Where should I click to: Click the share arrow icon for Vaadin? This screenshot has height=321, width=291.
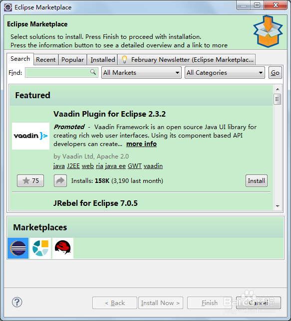60,181
